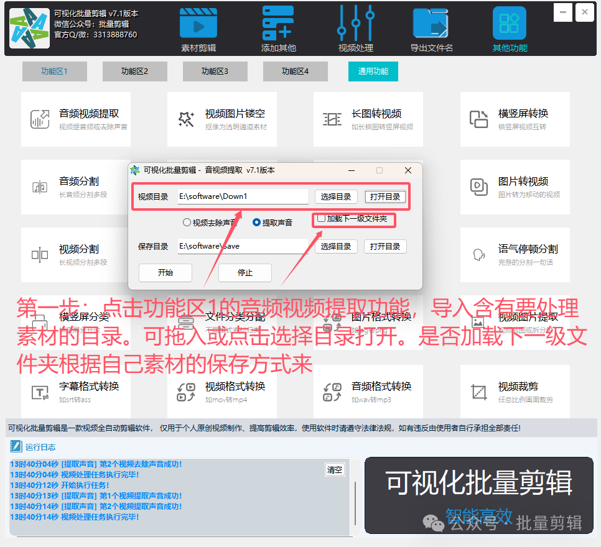Click log line 第1个视频提取声音成功
Viewport: 601px width, 547px height.
coord(96,495)
